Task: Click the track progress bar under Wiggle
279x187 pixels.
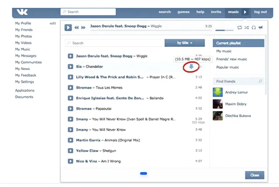Action: (x=151, y=30)
